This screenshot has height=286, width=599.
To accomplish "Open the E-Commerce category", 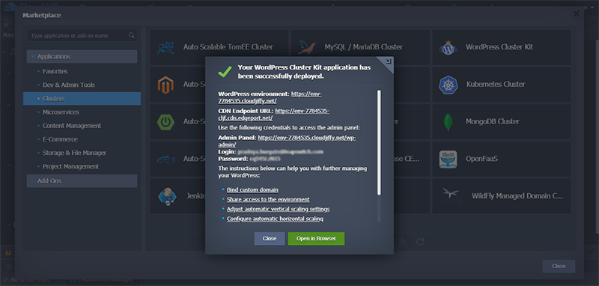I will 60,139.
